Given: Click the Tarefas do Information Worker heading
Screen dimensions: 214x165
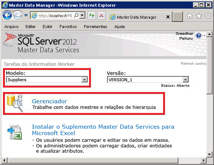Looking at the screenshot, I should click(39, 64).
